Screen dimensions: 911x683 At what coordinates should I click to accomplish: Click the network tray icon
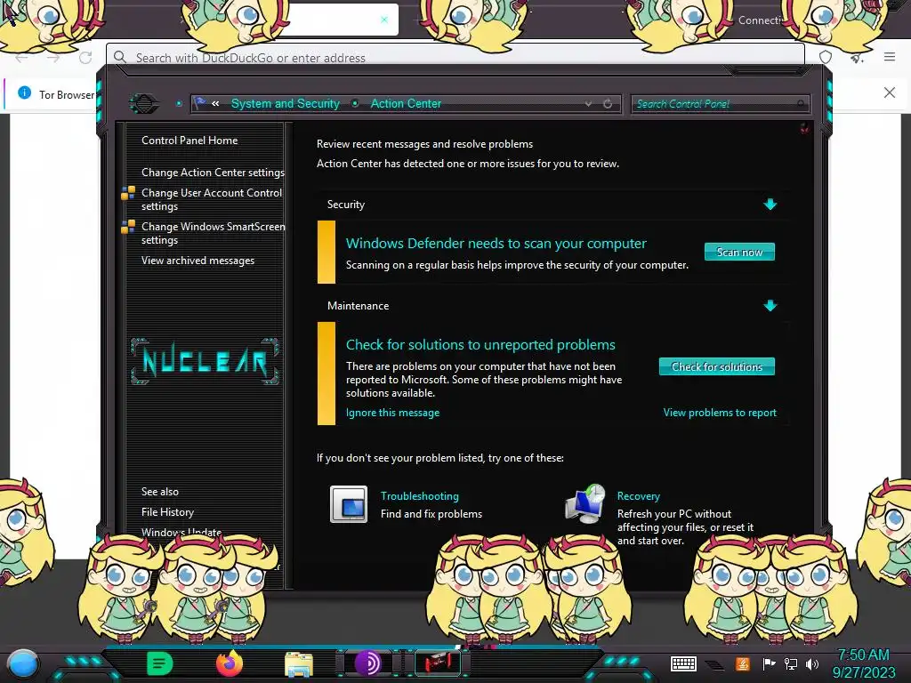(791, 663)
